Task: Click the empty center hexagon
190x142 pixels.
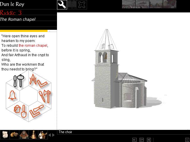Action: click(x=28, y=96)
